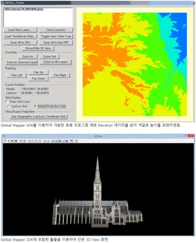Enable the Draw Grid Lines checkbox

(7, 102)
